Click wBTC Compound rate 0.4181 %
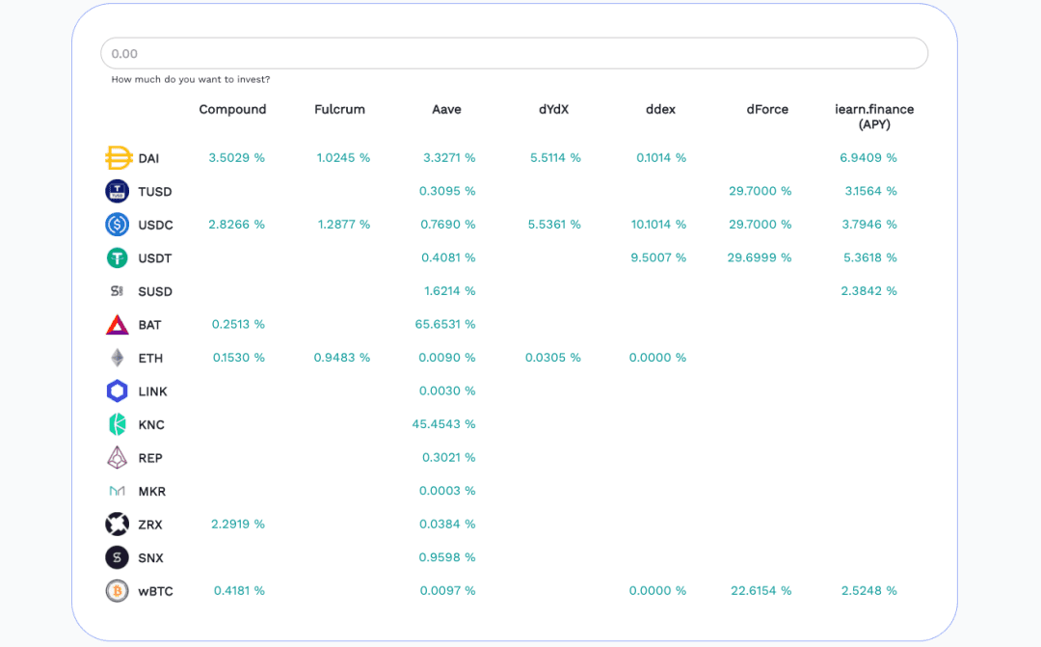1041x647 pixels. 239,590
